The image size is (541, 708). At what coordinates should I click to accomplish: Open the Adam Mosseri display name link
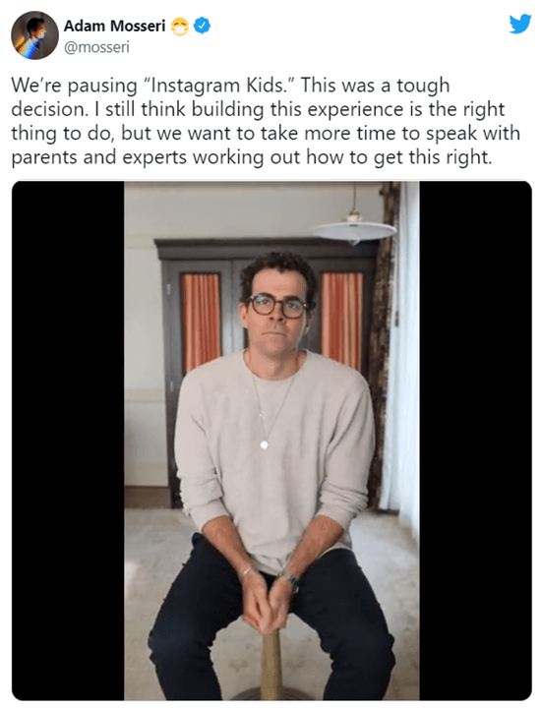114,27
